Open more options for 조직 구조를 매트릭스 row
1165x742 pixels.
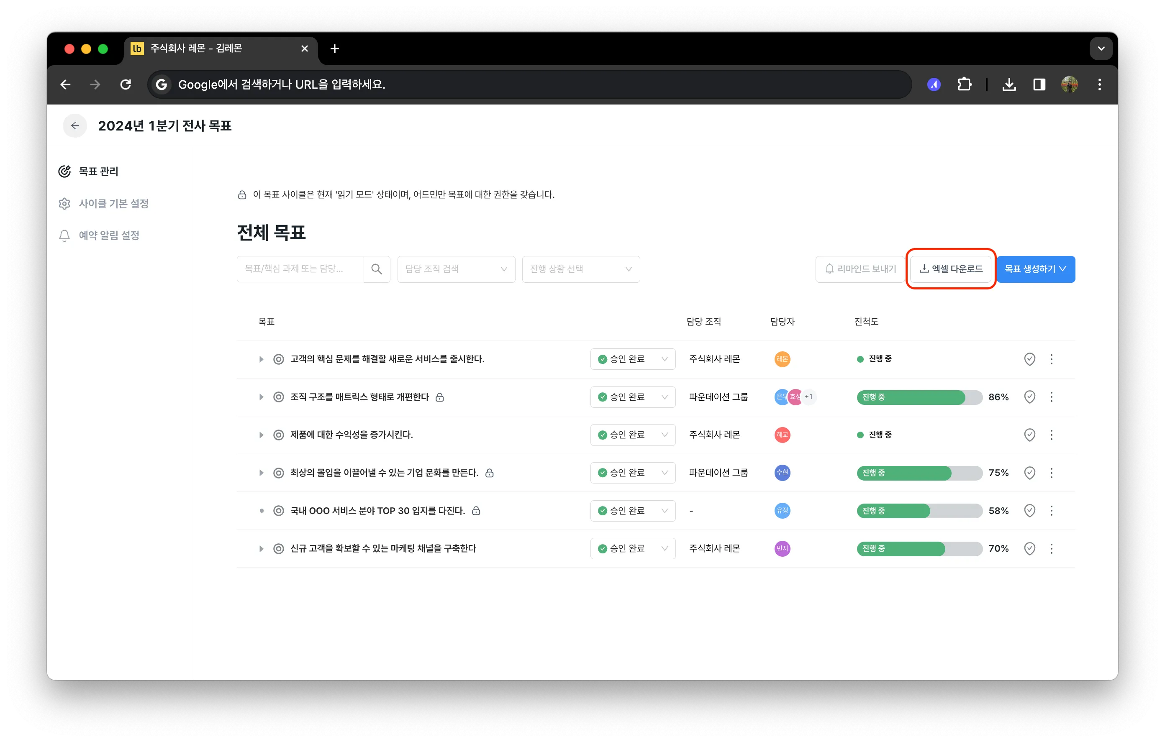point(1051,397)
